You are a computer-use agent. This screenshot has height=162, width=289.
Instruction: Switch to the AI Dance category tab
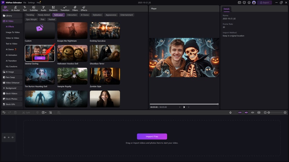click(85, 15)
